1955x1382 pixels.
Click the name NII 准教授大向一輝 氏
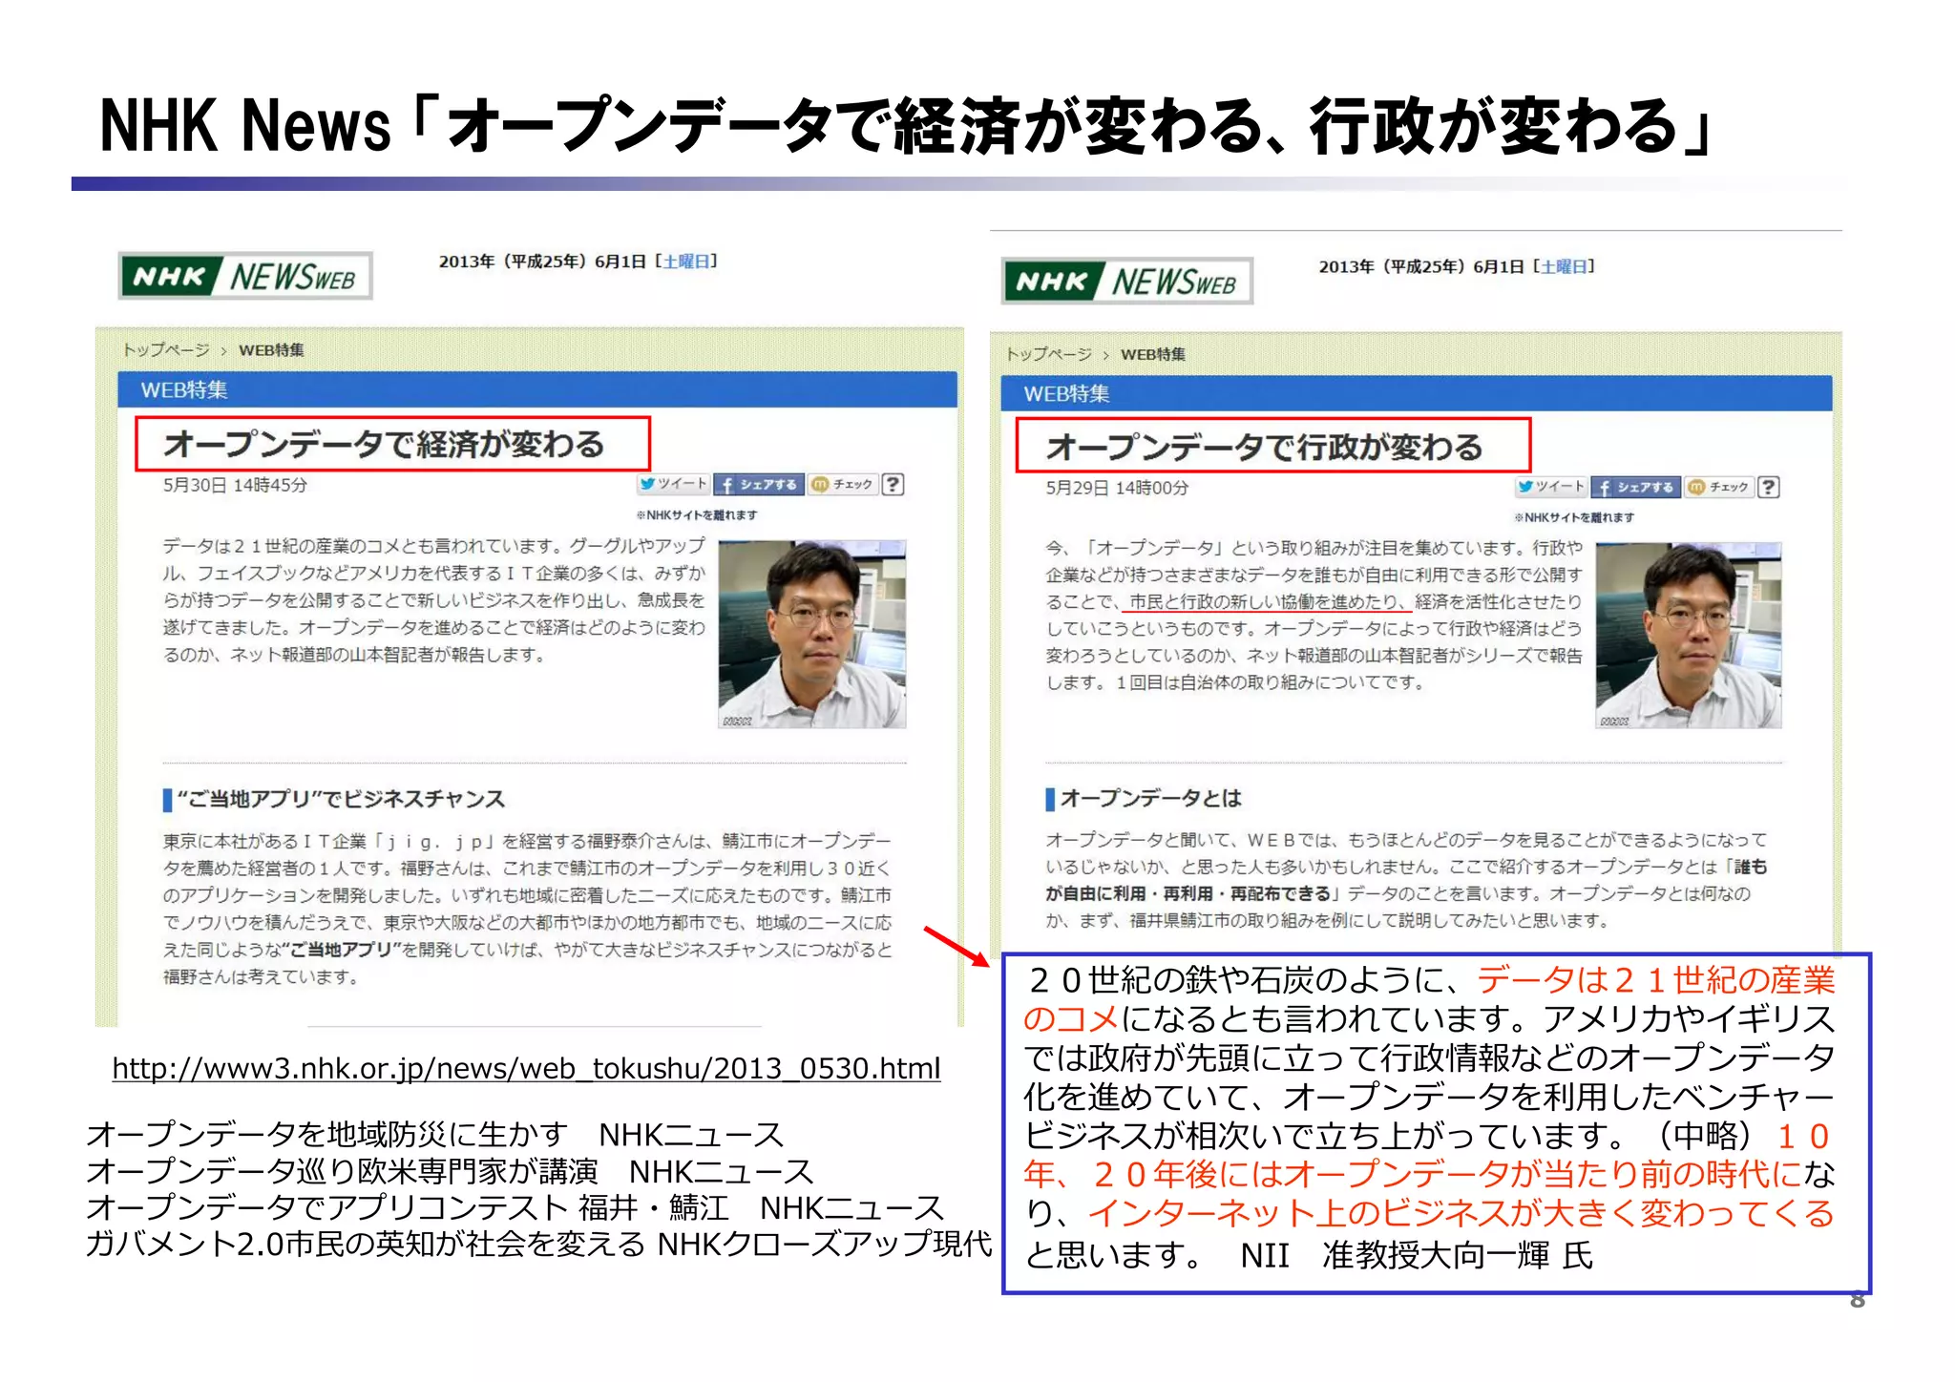(1417, 1255)
